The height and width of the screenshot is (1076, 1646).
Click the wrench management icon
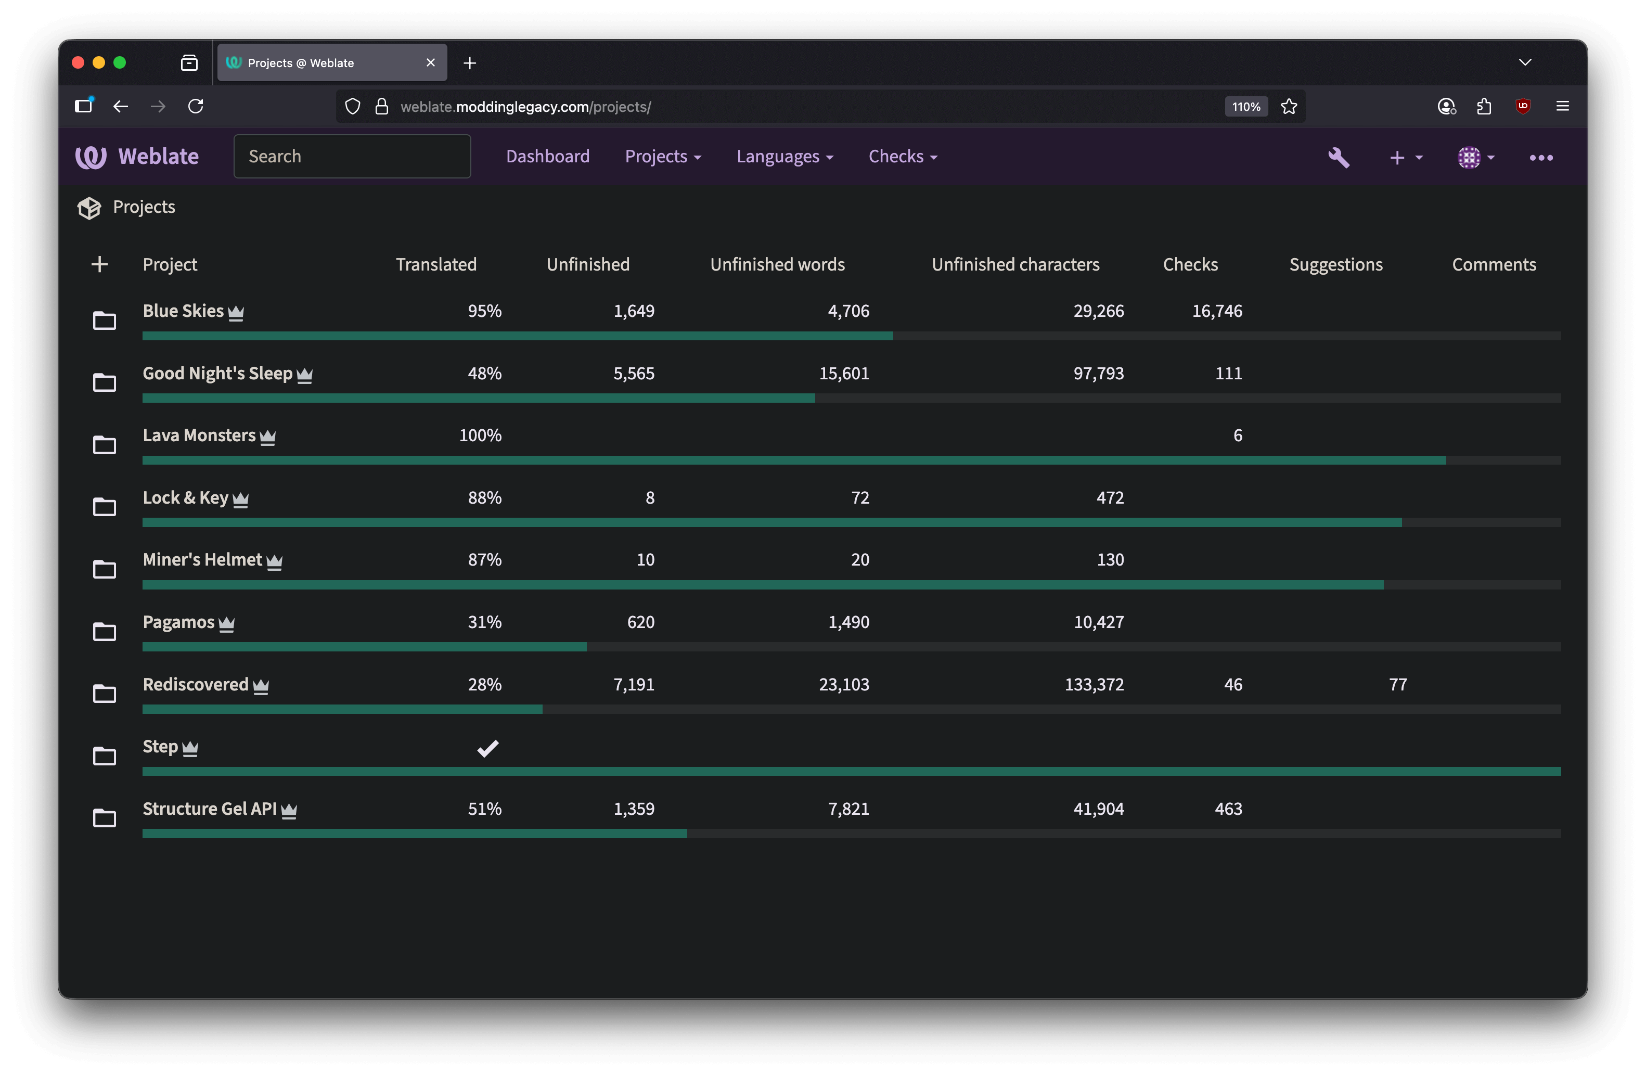1338,157
